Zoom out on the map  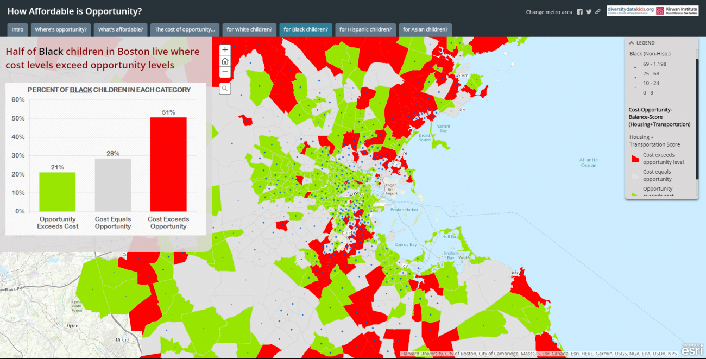click(x=225, y=72)
